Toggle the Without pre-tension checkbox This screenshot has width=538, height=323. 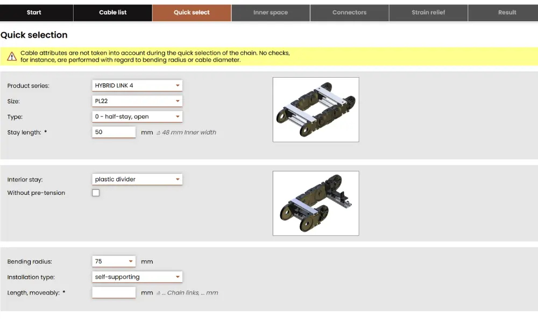pos(96,193)
